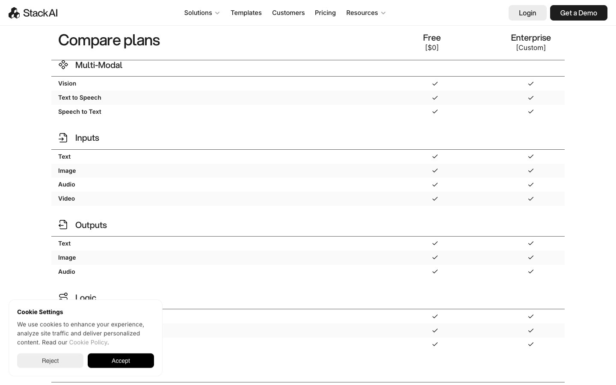The image size is (616, 385).
Task: Click the Logic section icon
Action: (x=63, y=296)
